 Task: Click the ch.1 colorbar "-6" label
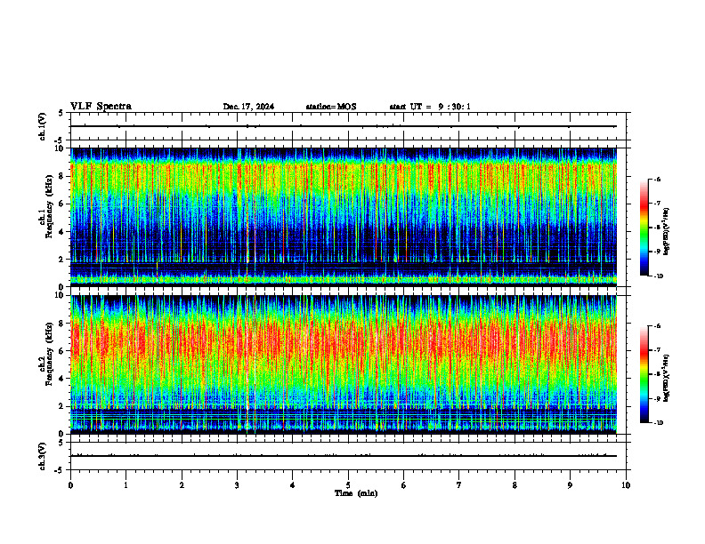[658, 179]
